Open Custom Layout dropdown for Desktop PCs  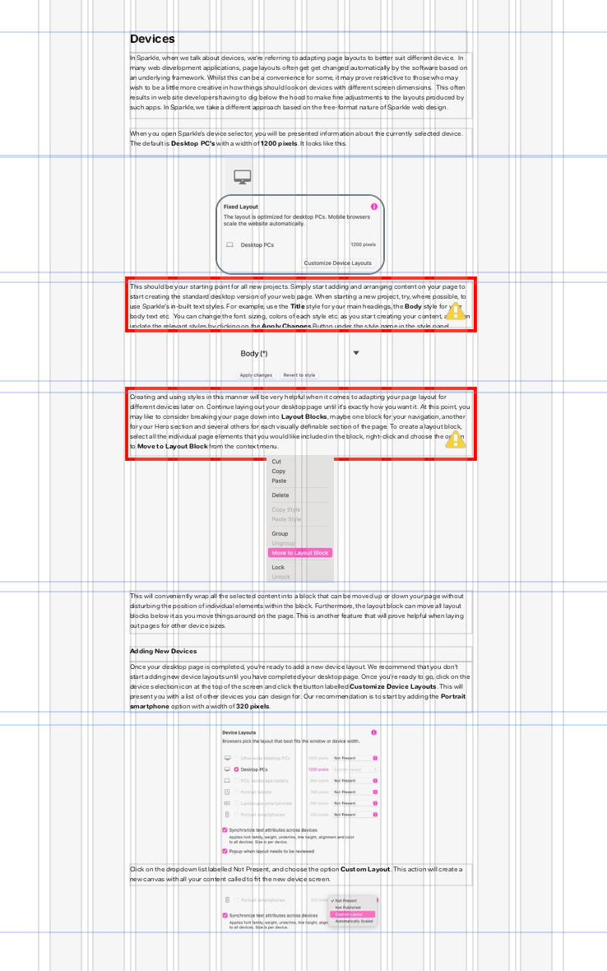click(355, 769)
